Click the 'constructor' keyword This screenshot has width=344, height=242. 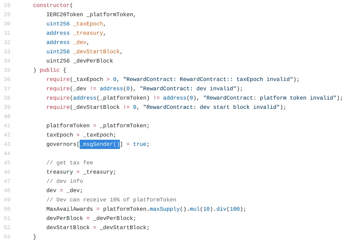pyautogui.click(x=51, y=5)
